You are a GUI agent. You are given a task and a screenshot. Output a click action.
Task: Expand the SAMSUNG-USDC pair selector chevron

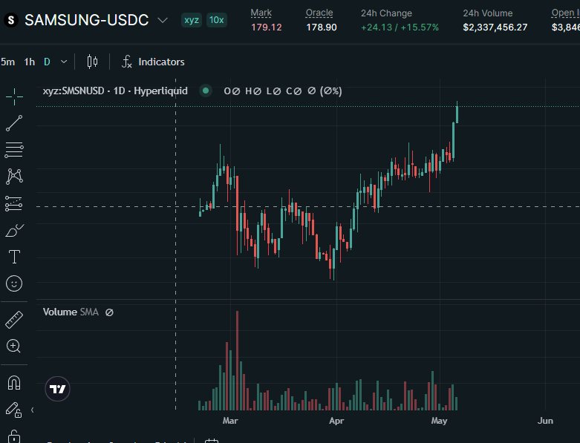163,20
